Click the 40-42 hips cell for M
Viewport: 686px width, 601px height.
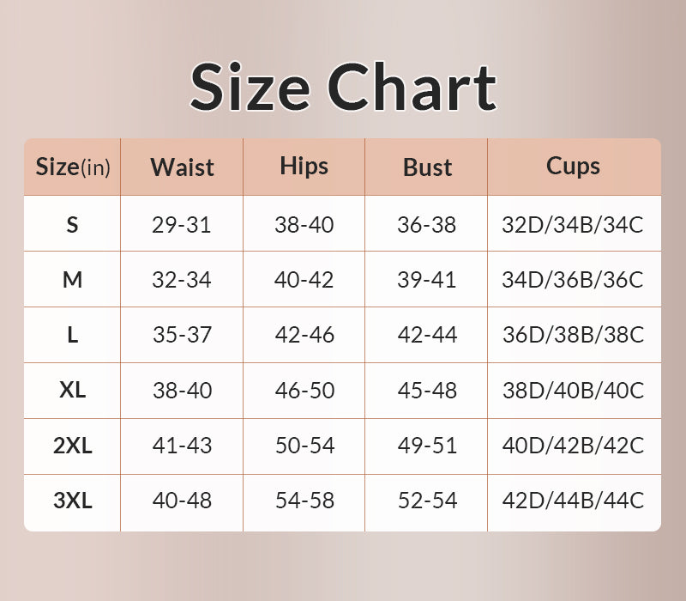(x=304, y=280)
